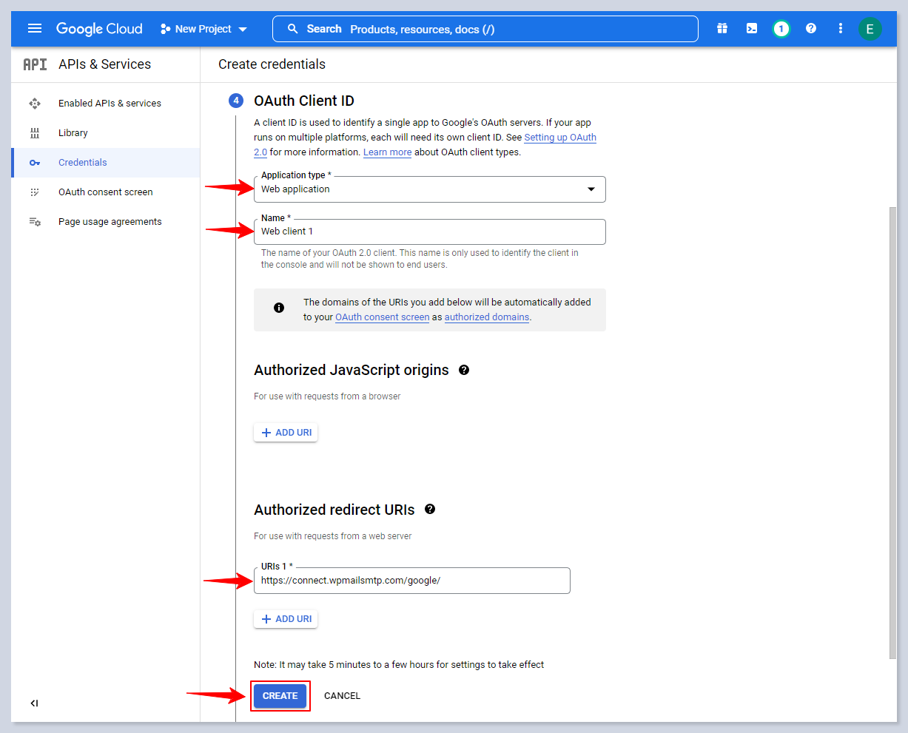Open the account avatar E
Viewport: 908px width, 733px height.
(870, 29)
